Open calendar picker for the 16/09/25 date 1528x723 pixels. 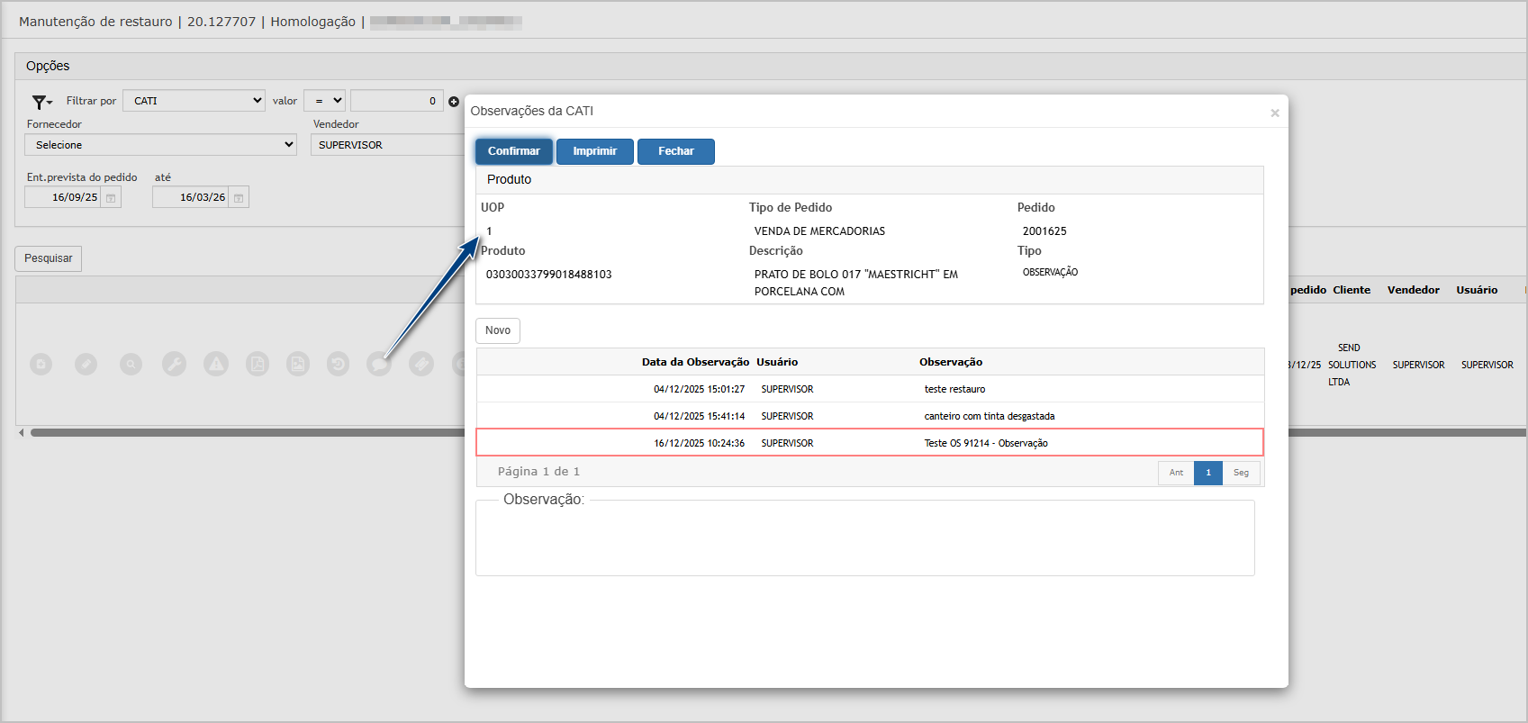[x=111, y=198]
